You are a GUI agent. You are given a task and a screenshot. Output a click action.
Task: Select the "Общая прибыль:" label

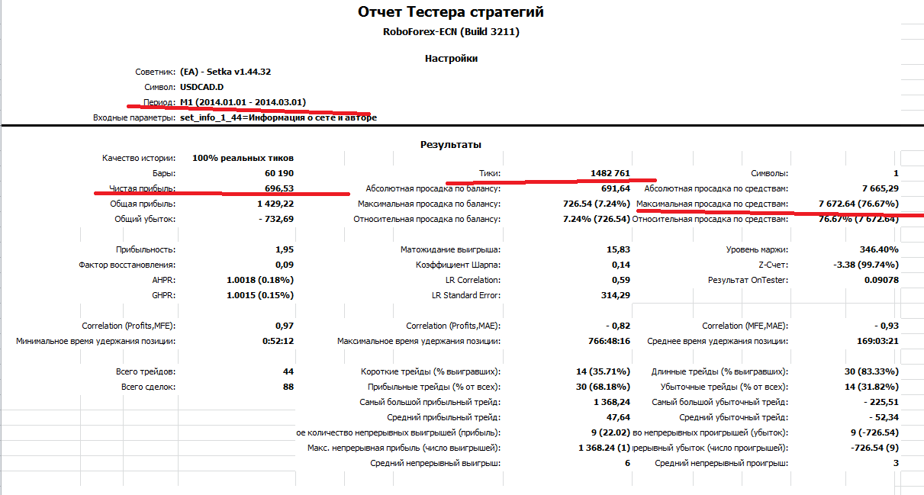[143, 204]
